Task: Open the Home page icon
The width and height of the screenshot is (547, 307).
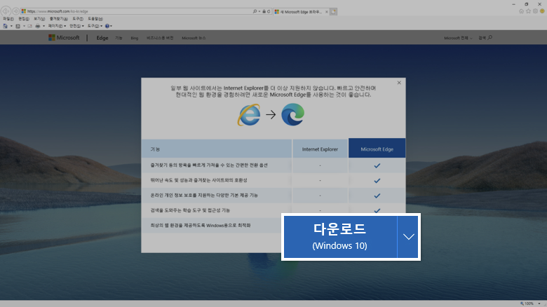Action: click(521, 11)
